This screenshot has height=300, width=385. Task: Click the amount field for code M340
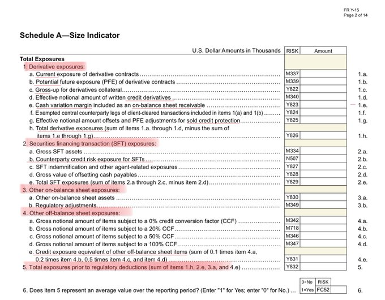click(x=323, y=97)
